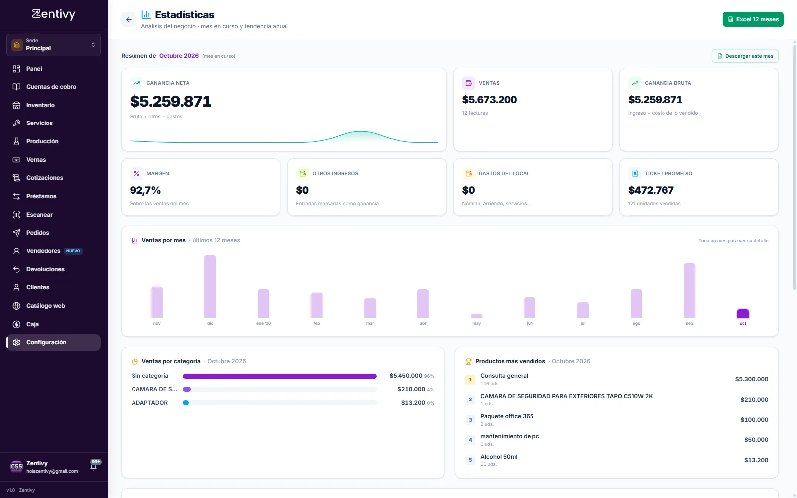This screenshot has height=498, width=797.
Task: Click the Devoluciones return arrow icon
Action: [x=16, y=269]
